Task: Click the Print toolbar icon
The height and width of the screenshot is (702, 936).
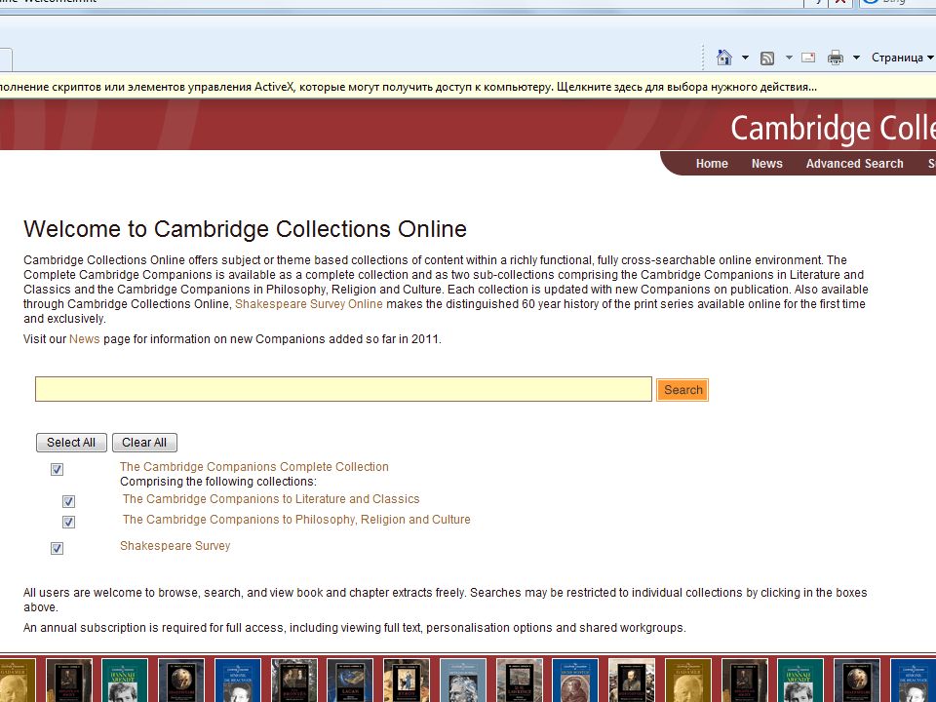Action: 836,58
